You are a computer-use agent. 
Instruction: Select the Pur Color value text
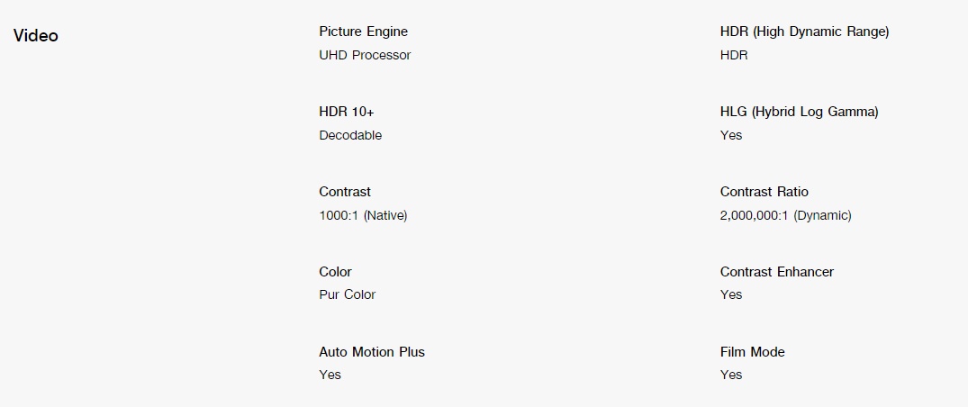(x=347, y=294)
